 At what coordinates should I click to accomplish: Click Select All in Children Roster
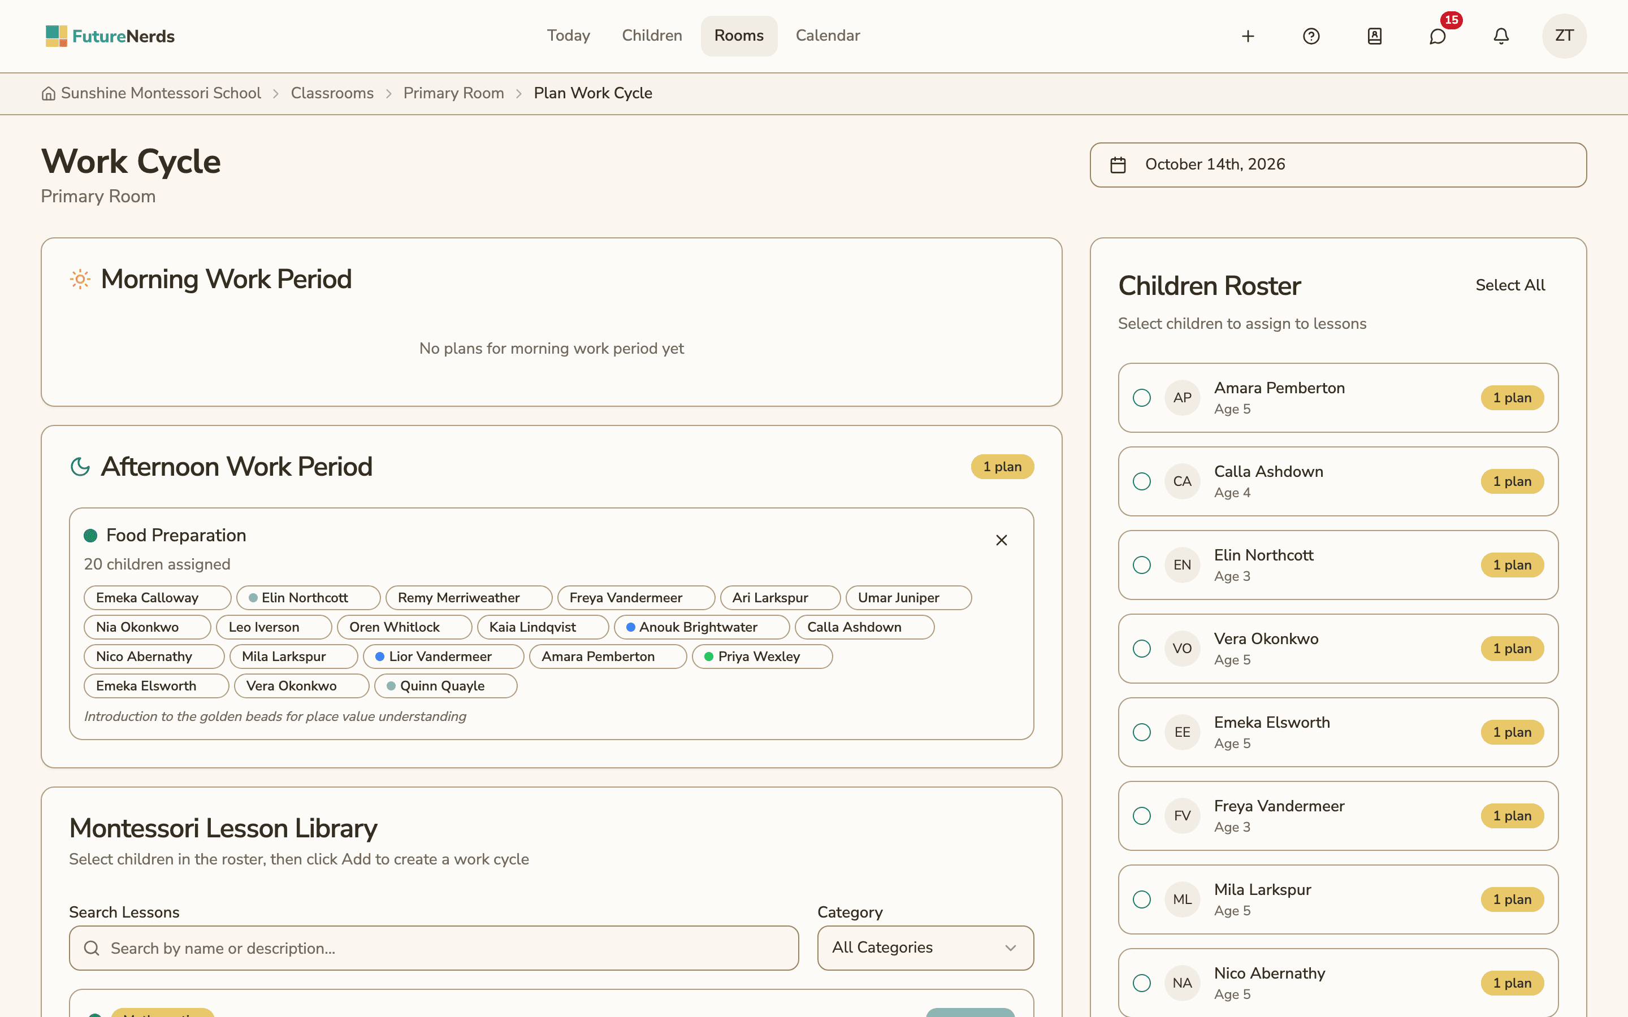[x=1510, y=285]
